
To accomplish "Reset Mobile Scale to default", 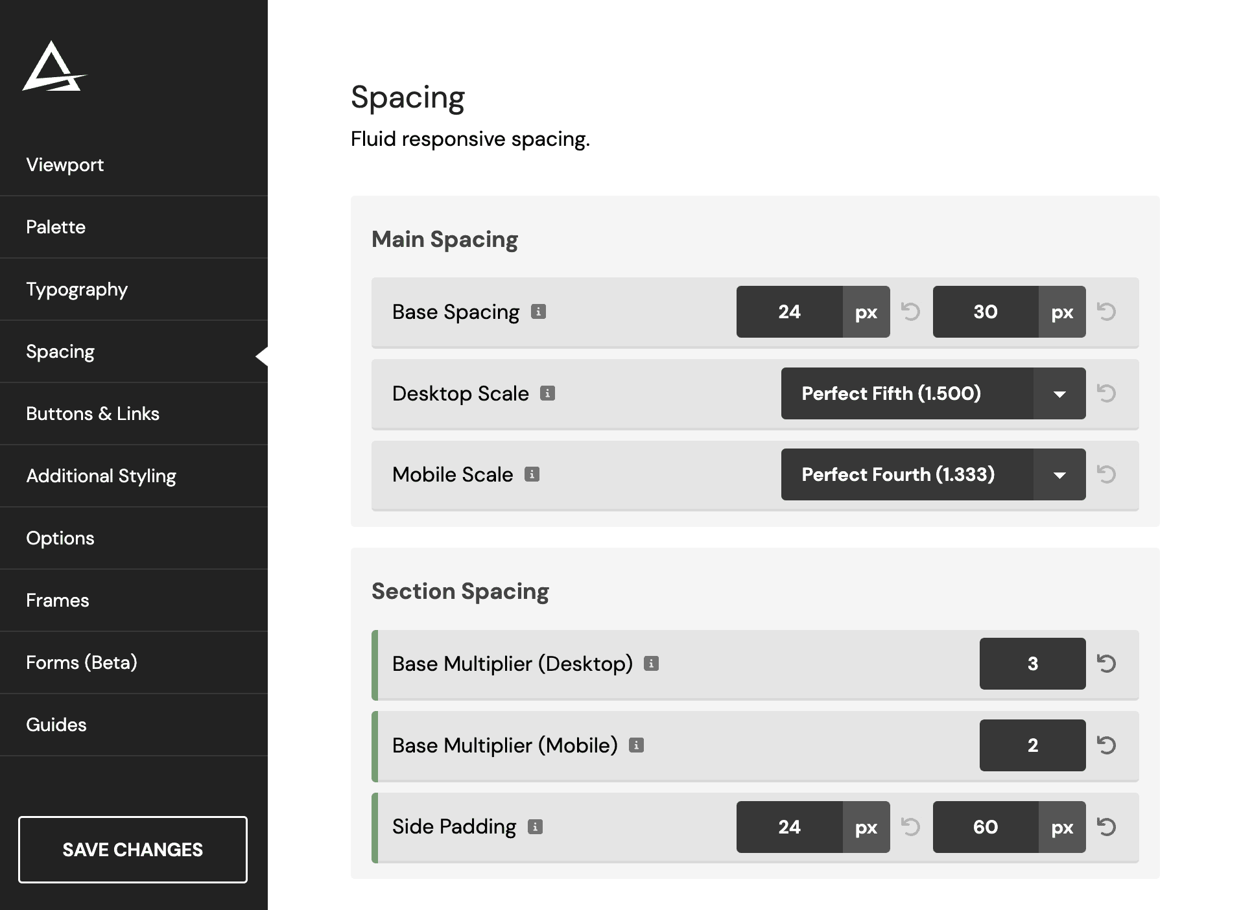I will tap(1107, 474).
